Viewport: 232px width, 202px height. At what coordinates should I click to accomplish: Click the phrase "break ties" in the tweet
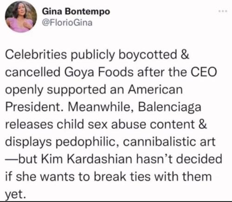[x=122, y=177]
